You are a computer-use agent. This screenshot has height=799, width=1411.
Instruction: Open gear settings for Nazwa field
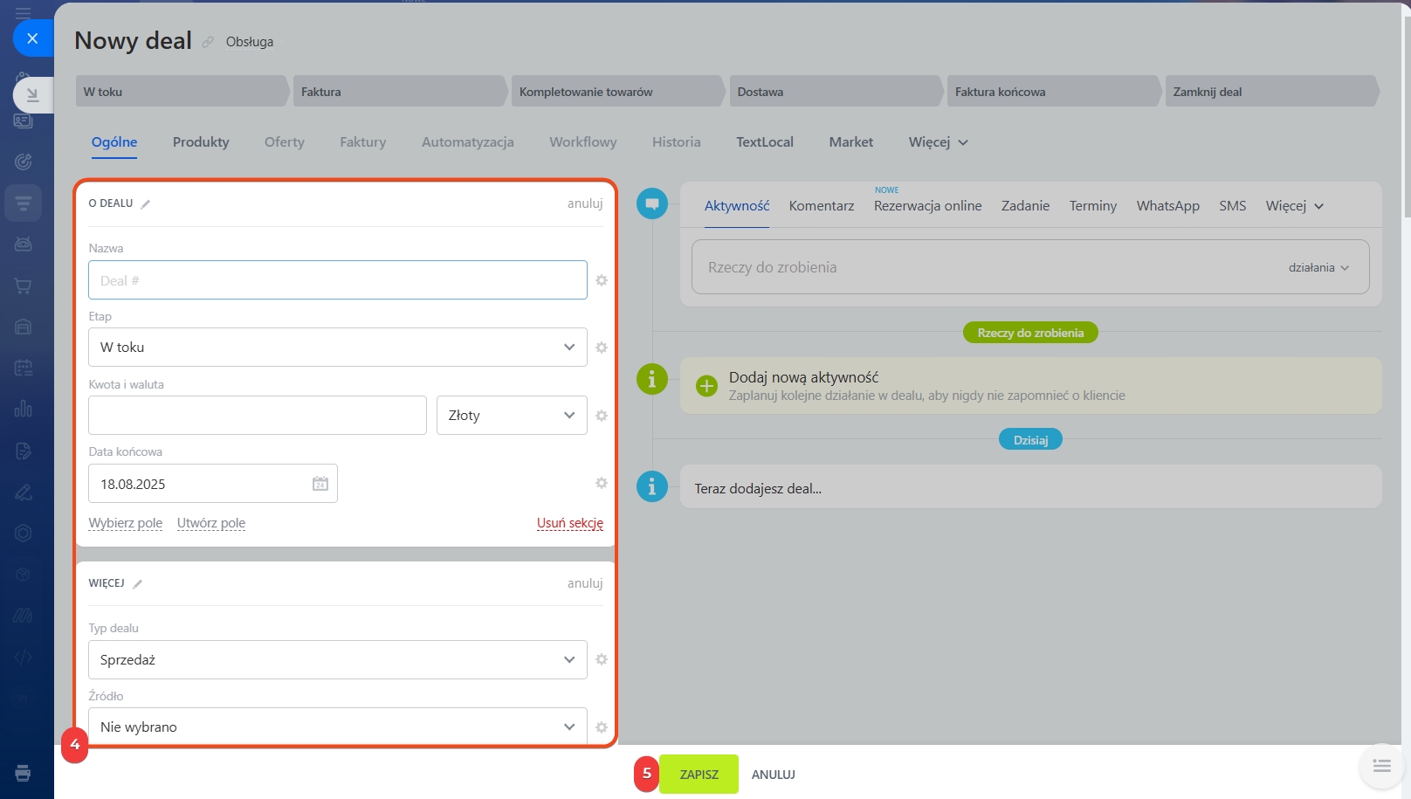coord(602,280)
